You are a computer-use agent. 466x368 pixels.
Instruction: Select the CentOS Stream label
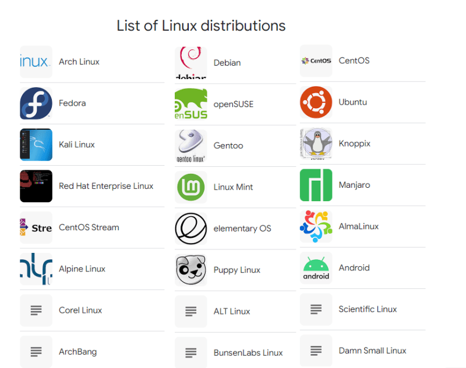(x=89, y=227)
